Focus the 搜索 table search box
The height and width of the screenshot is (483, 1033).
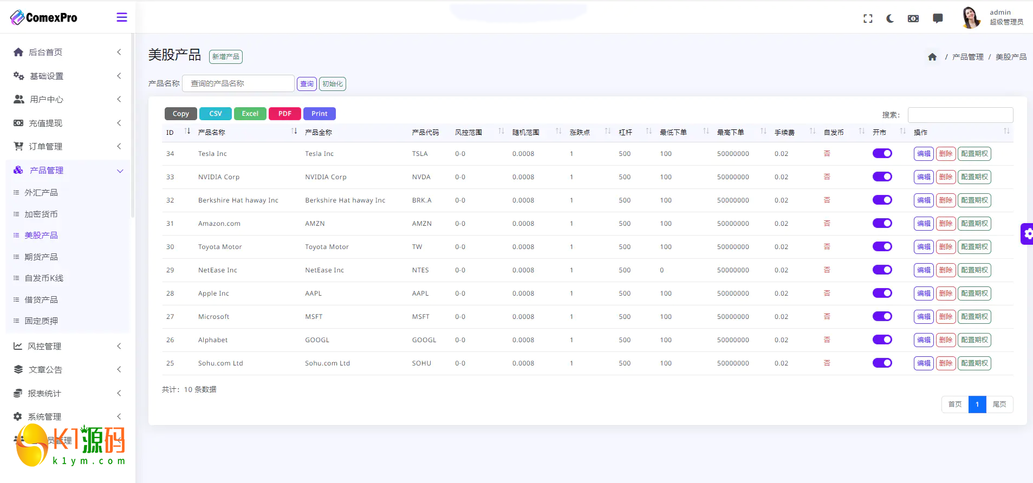click(960, 115)
